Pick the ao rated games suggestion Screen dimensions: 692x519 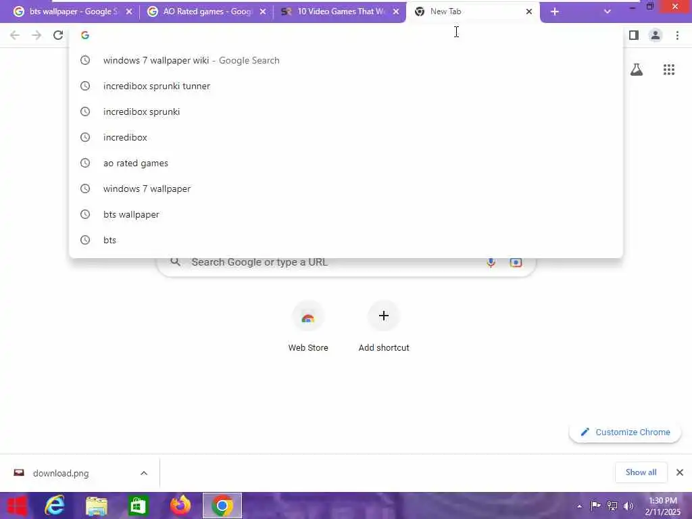pyautogui.click(x=346, y=163)
